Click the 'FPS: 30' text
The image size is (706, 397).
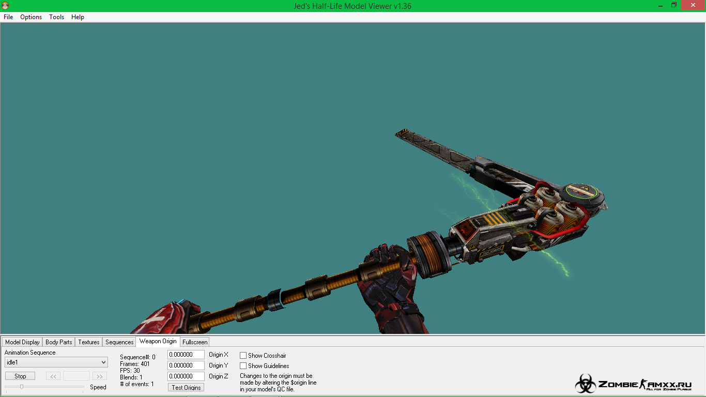click(130, 371)
